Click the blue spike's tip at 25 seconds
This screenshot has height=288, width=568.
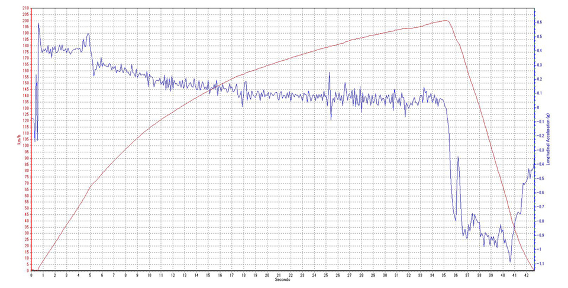pyautogui.click(x=329, y=73)
